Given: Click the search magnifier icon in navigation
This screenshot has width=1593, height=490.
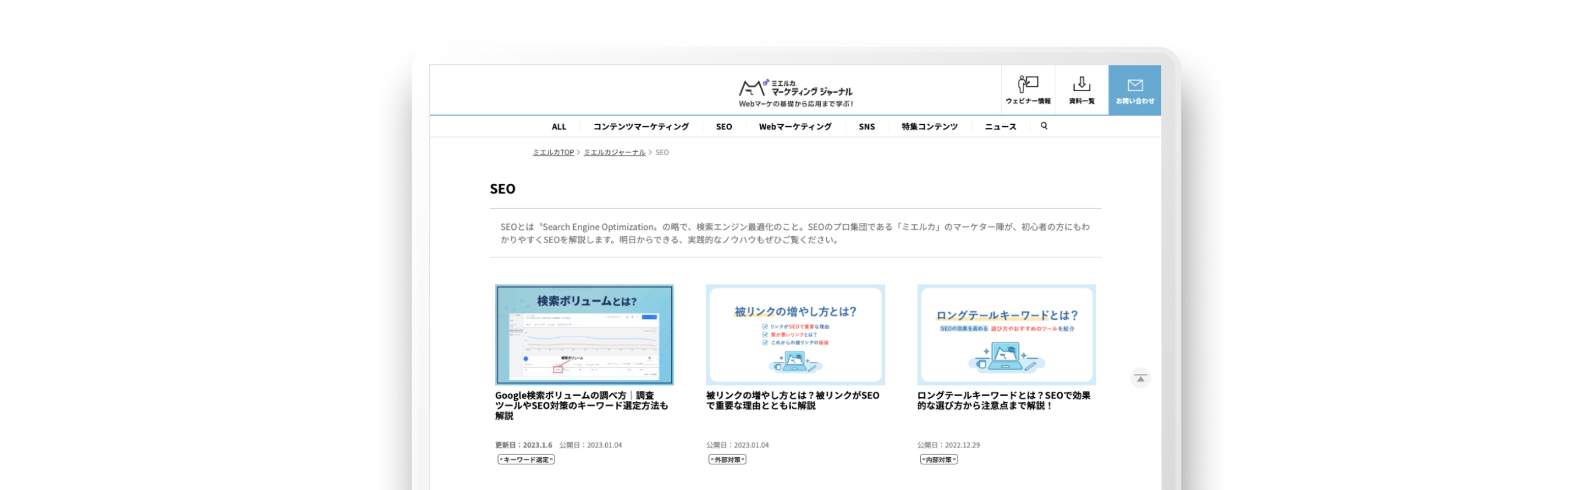Looking at the screenshot, I should (x=1044, y=126).
